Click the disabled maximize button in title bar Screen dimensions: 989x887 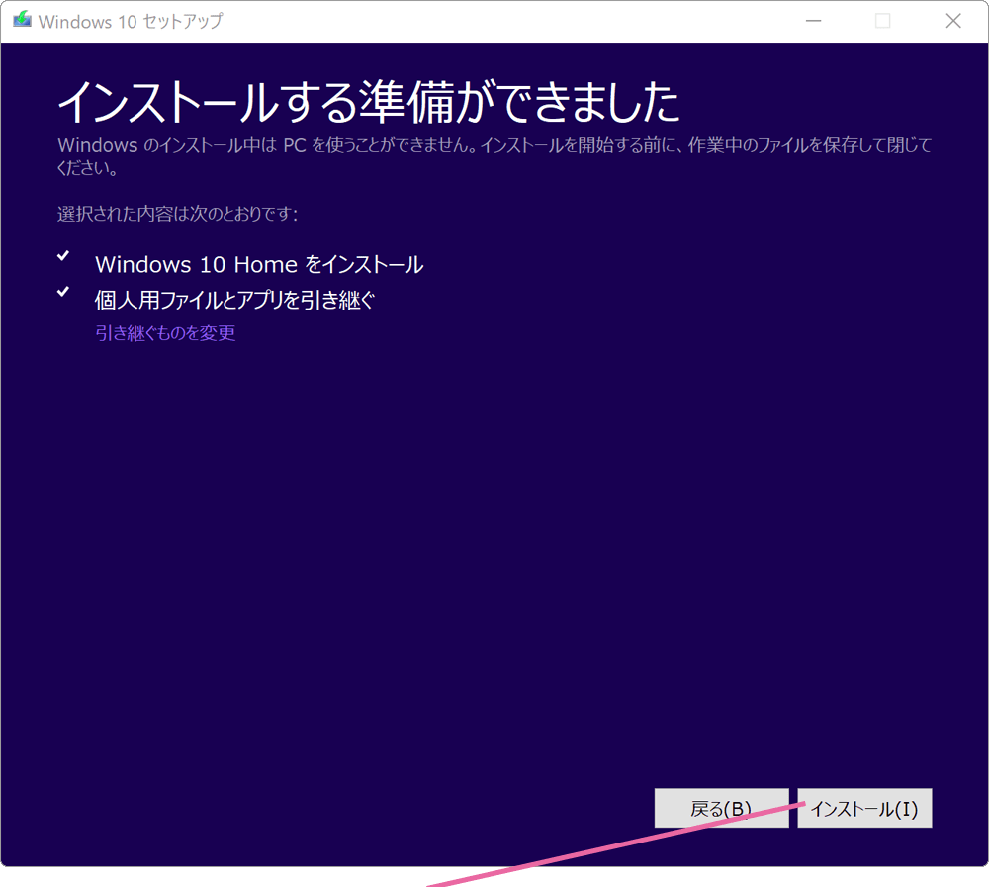pos(883,21)
